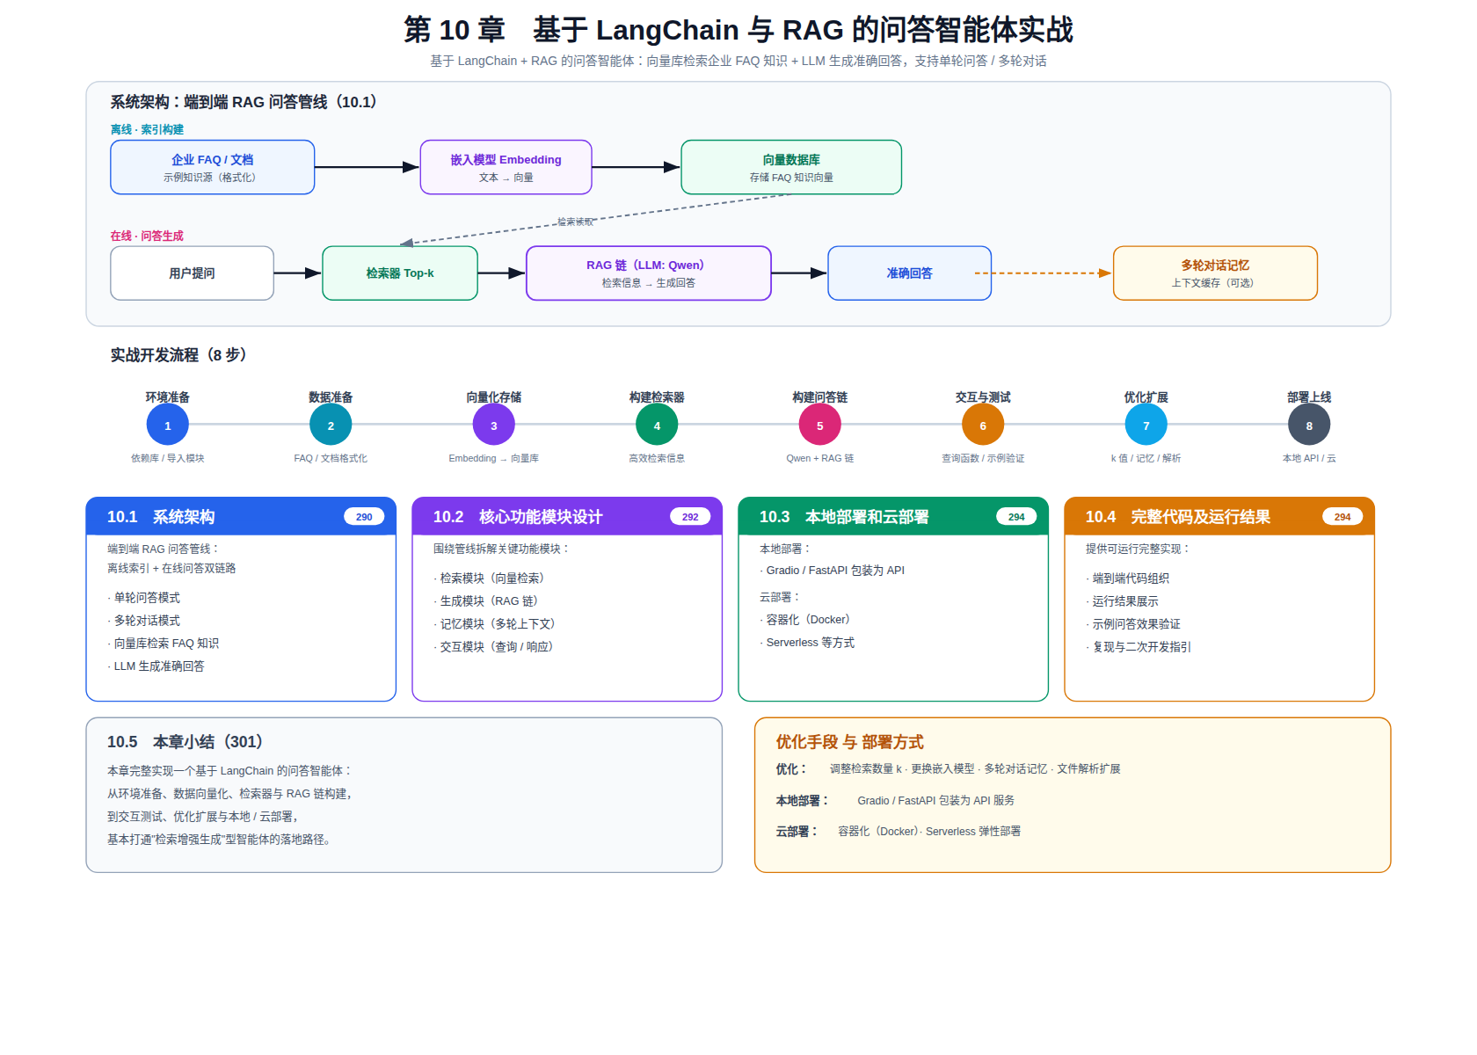Open the 10.1 系统架构 card header

pyautogui.click(x=241, y=517)
